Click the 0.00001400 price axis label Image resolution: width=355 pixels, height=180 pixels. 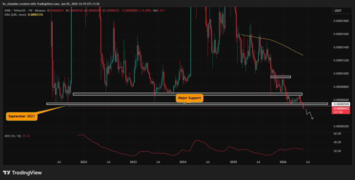[x=341, y=47]
